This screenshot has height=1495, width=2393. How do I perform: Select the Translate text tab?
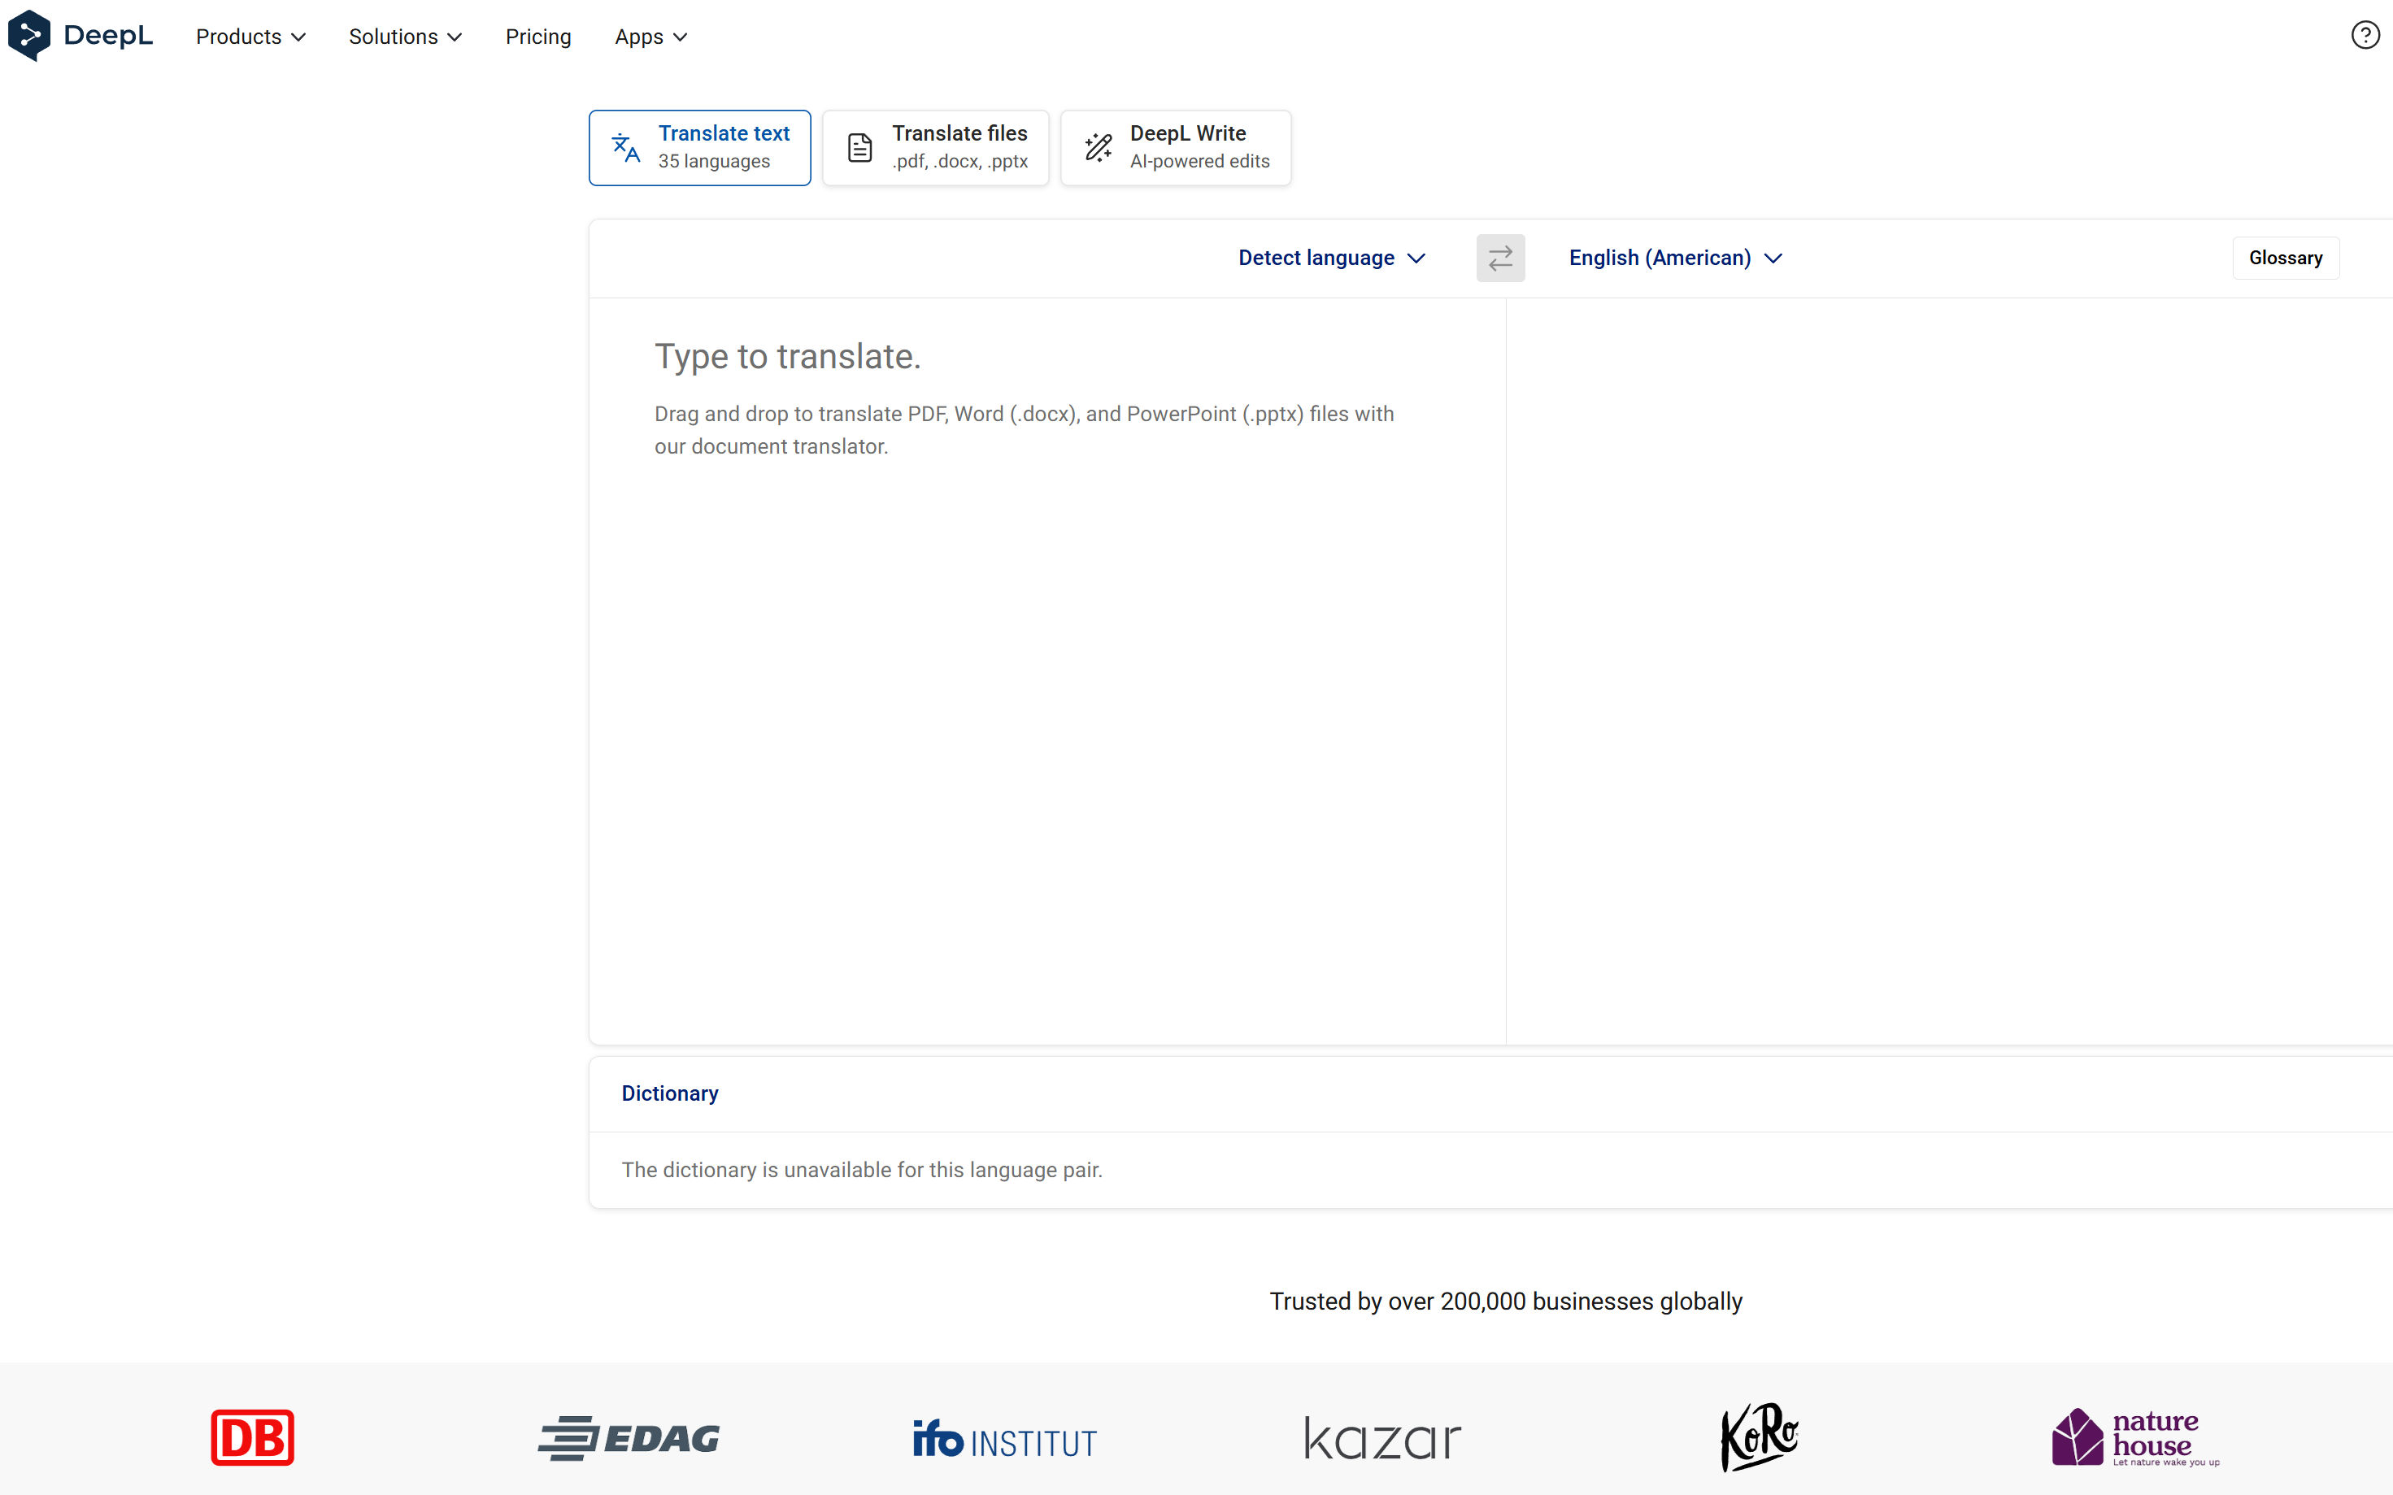(x=699, y=147)
